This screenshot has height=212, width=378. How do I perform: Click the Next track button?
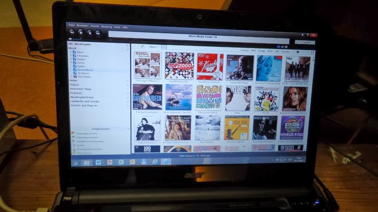click(x=98, y=33)
